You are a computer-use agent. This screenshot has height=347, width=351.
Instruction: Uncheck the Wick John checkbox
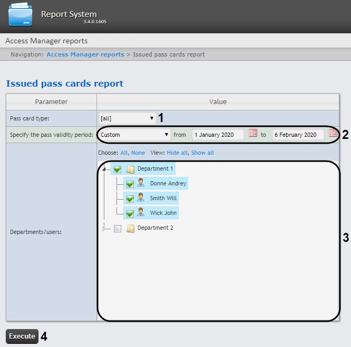click(130, 213)
